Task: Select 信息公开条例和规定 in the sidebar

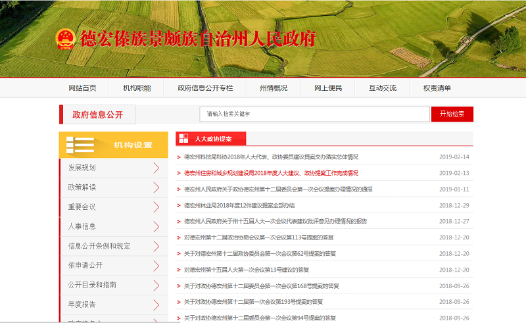Action: [x=99, y=246]
